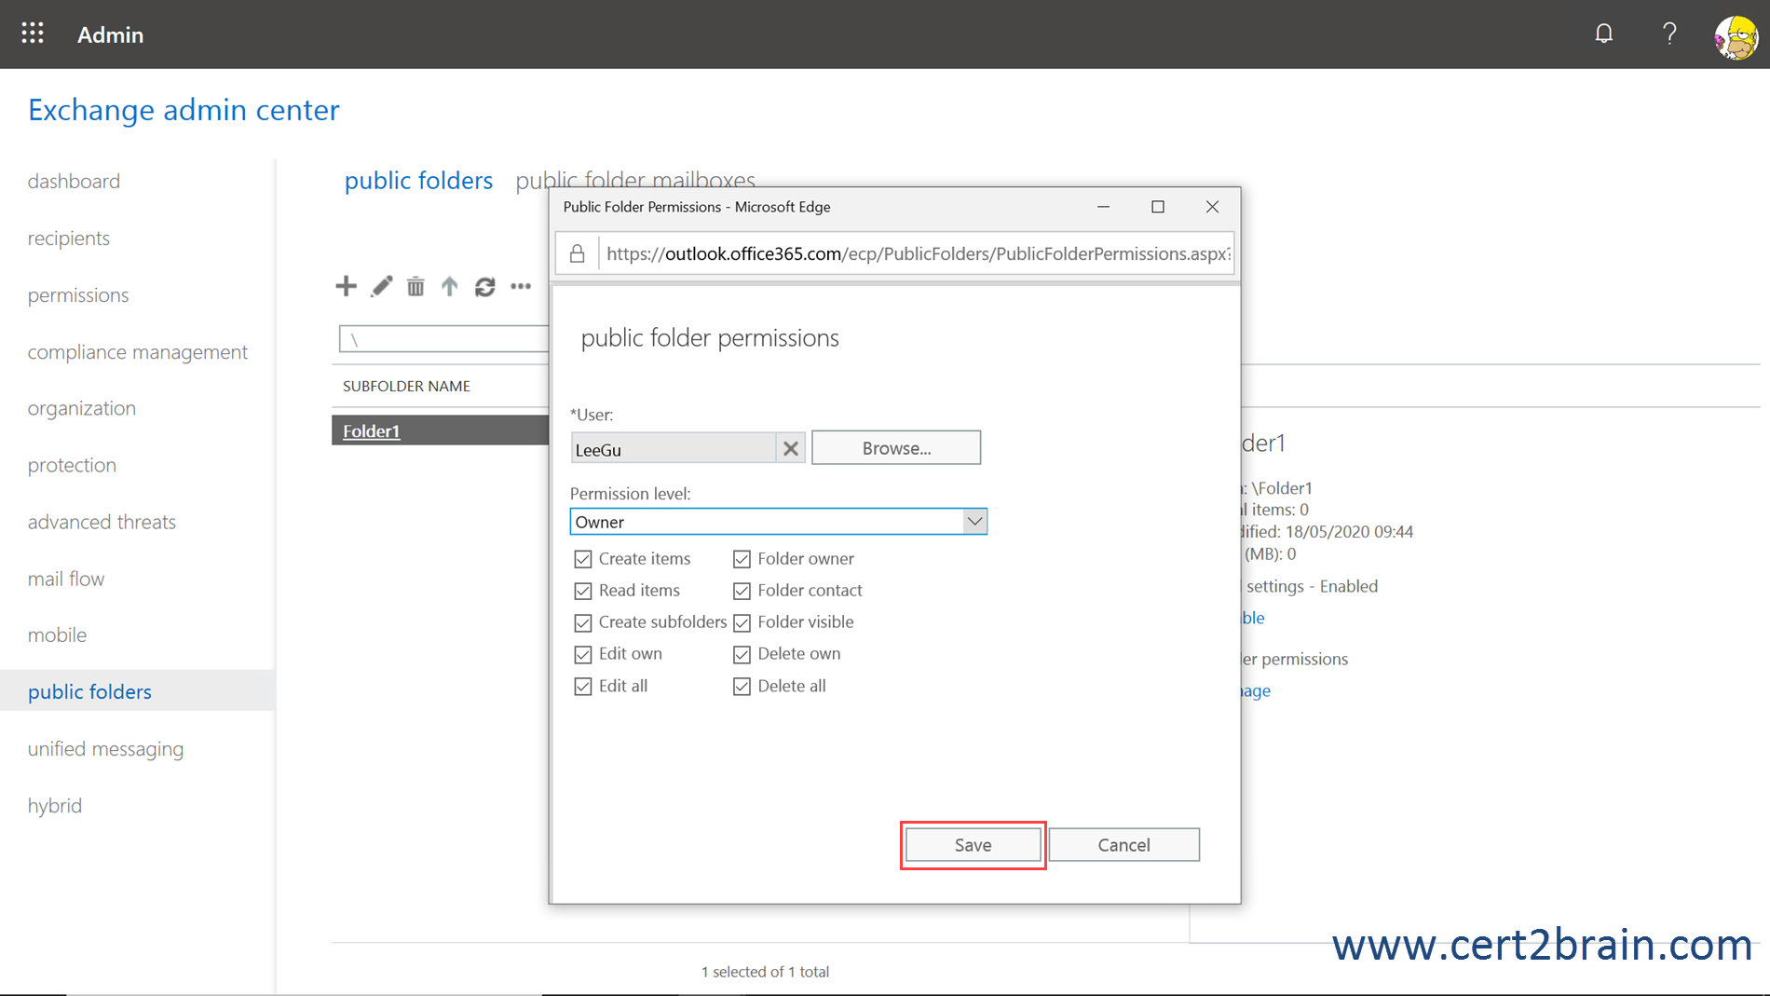Click the 'settings - Enabled' text
The image size is (1770, 996).
(1312, 586)
